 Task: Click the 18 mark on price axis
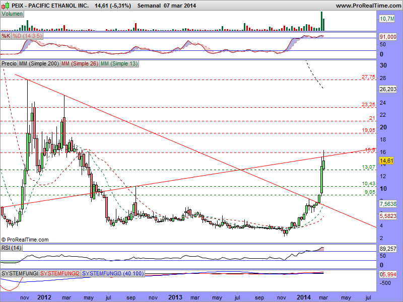pyautogui.click(x=383, y=140)
